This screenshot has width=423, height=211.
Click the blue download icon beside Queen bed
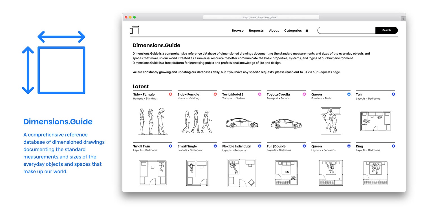tap(349, 95)
